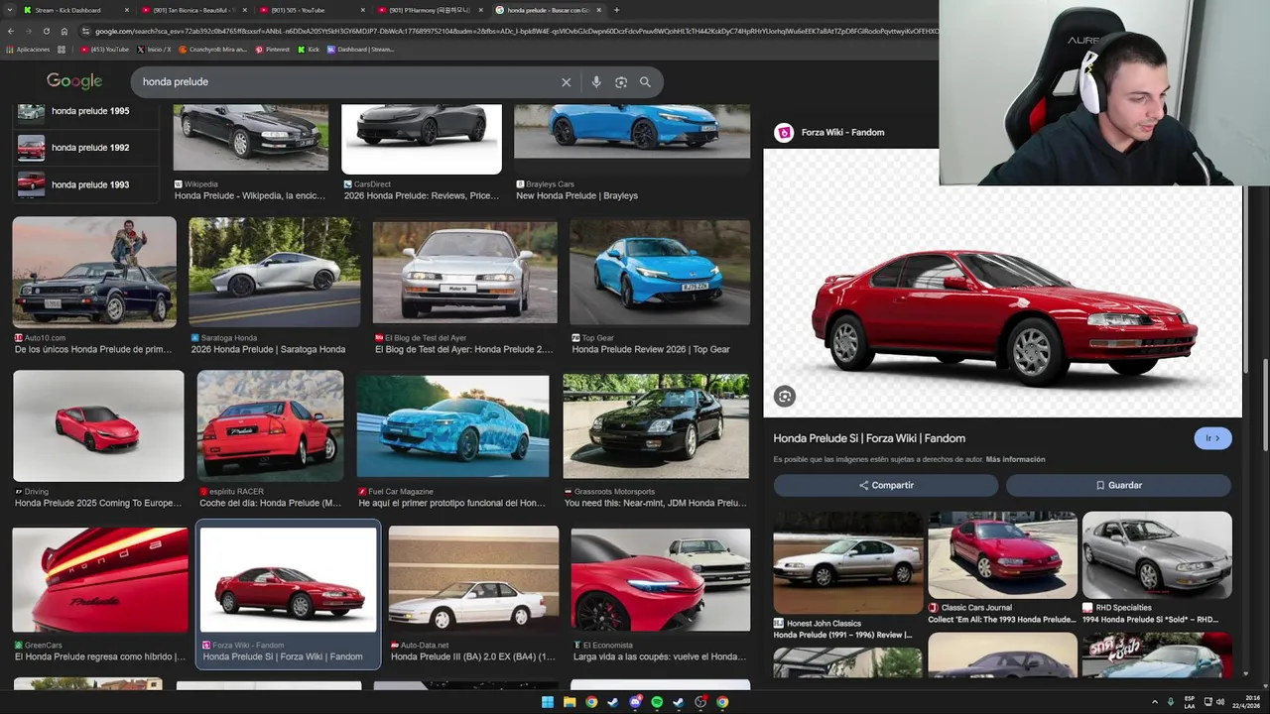Clear the search box with the X icon
Viewport: 1270px width, 714px height.
567,82
